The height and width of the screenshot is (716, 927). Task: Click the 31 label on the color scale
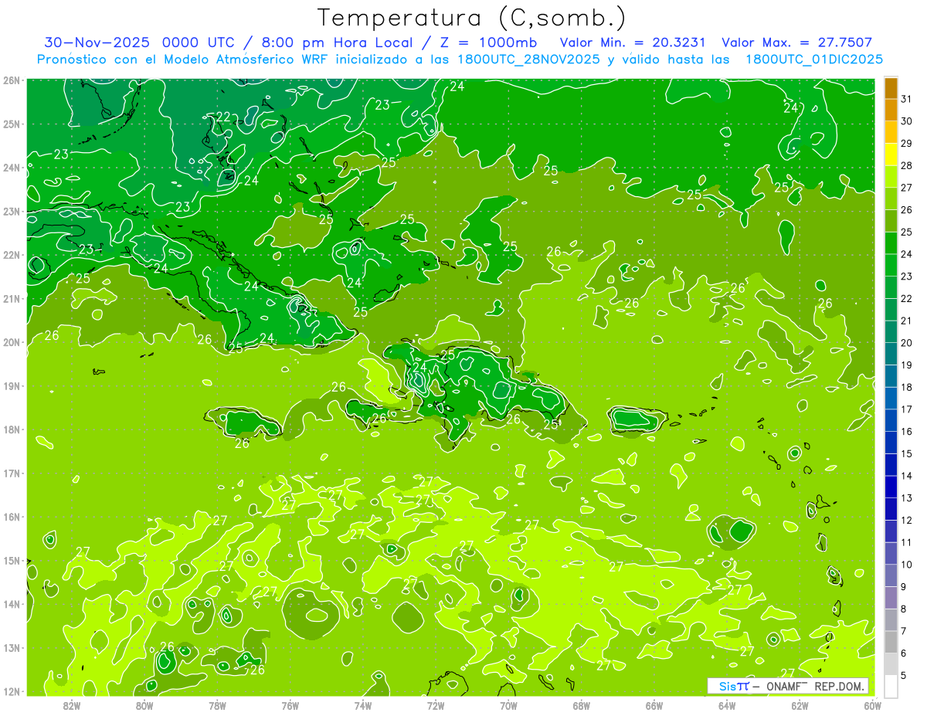tap(906, 99)
